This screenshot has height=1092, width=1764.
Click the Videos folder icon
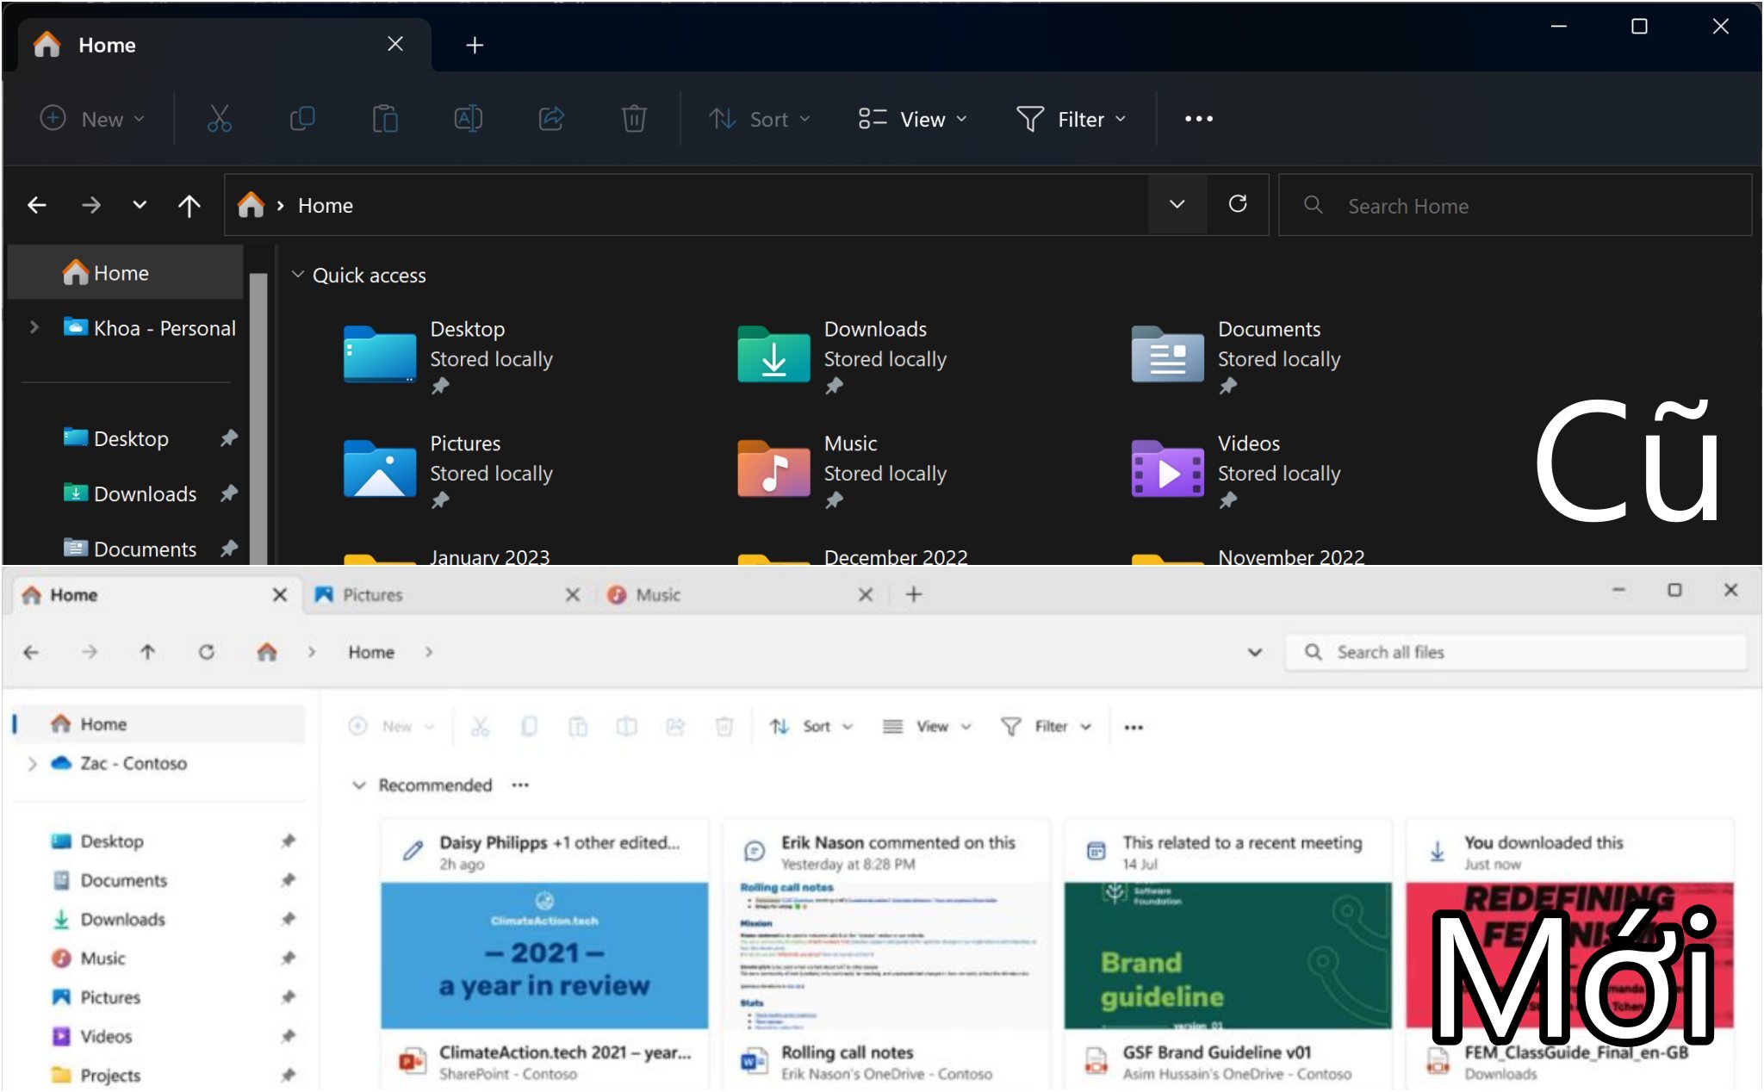pyautogui.click(x=1165, y=470)
